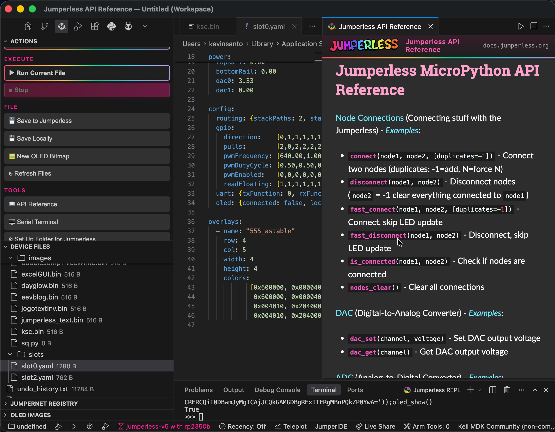Open more actions for API Reference editor

(546, 26)
